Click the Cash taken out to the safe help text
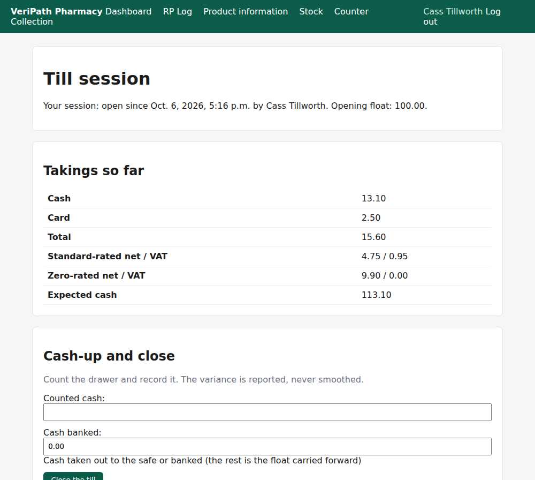Viewport: 535px width, 480px height. point(202,461)
